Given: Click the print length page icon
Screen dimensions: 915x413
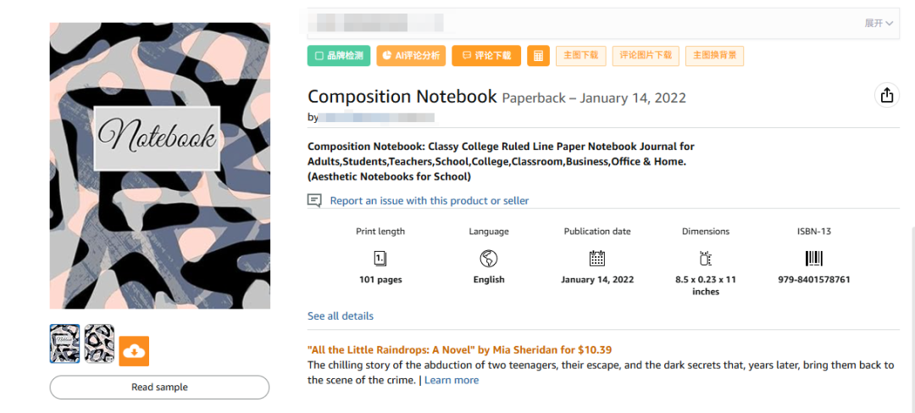Looking at the screenshot, I should click(380, 258).
